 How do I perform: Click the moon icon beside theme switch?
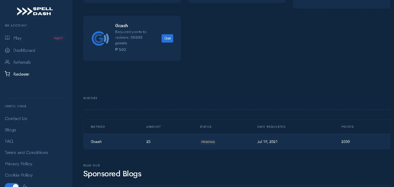click(25, 186)
